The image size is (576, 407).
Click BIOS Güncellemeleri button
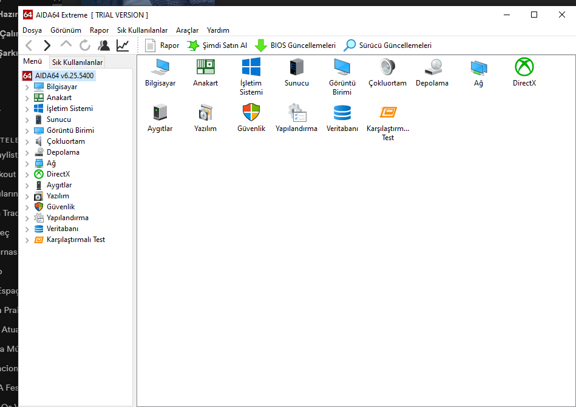click(x=296, y=45)
